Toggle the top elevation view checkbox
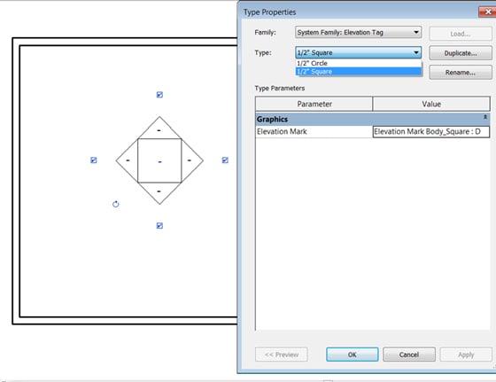 tap(159, 95)
